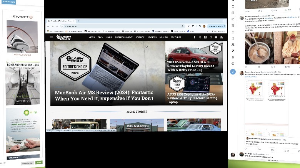Go forward in the Chrome browser
The height and width of the screenshot is (168, 300).
(x=53, y=26)
